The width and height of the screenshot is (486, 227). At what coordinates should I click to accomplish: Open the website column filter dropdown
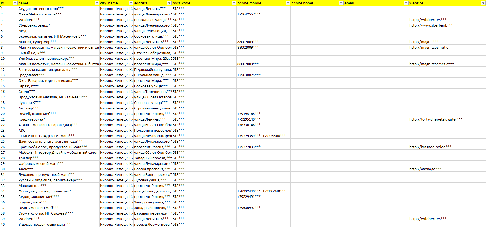pyautogui.click(x=483, y=3)
